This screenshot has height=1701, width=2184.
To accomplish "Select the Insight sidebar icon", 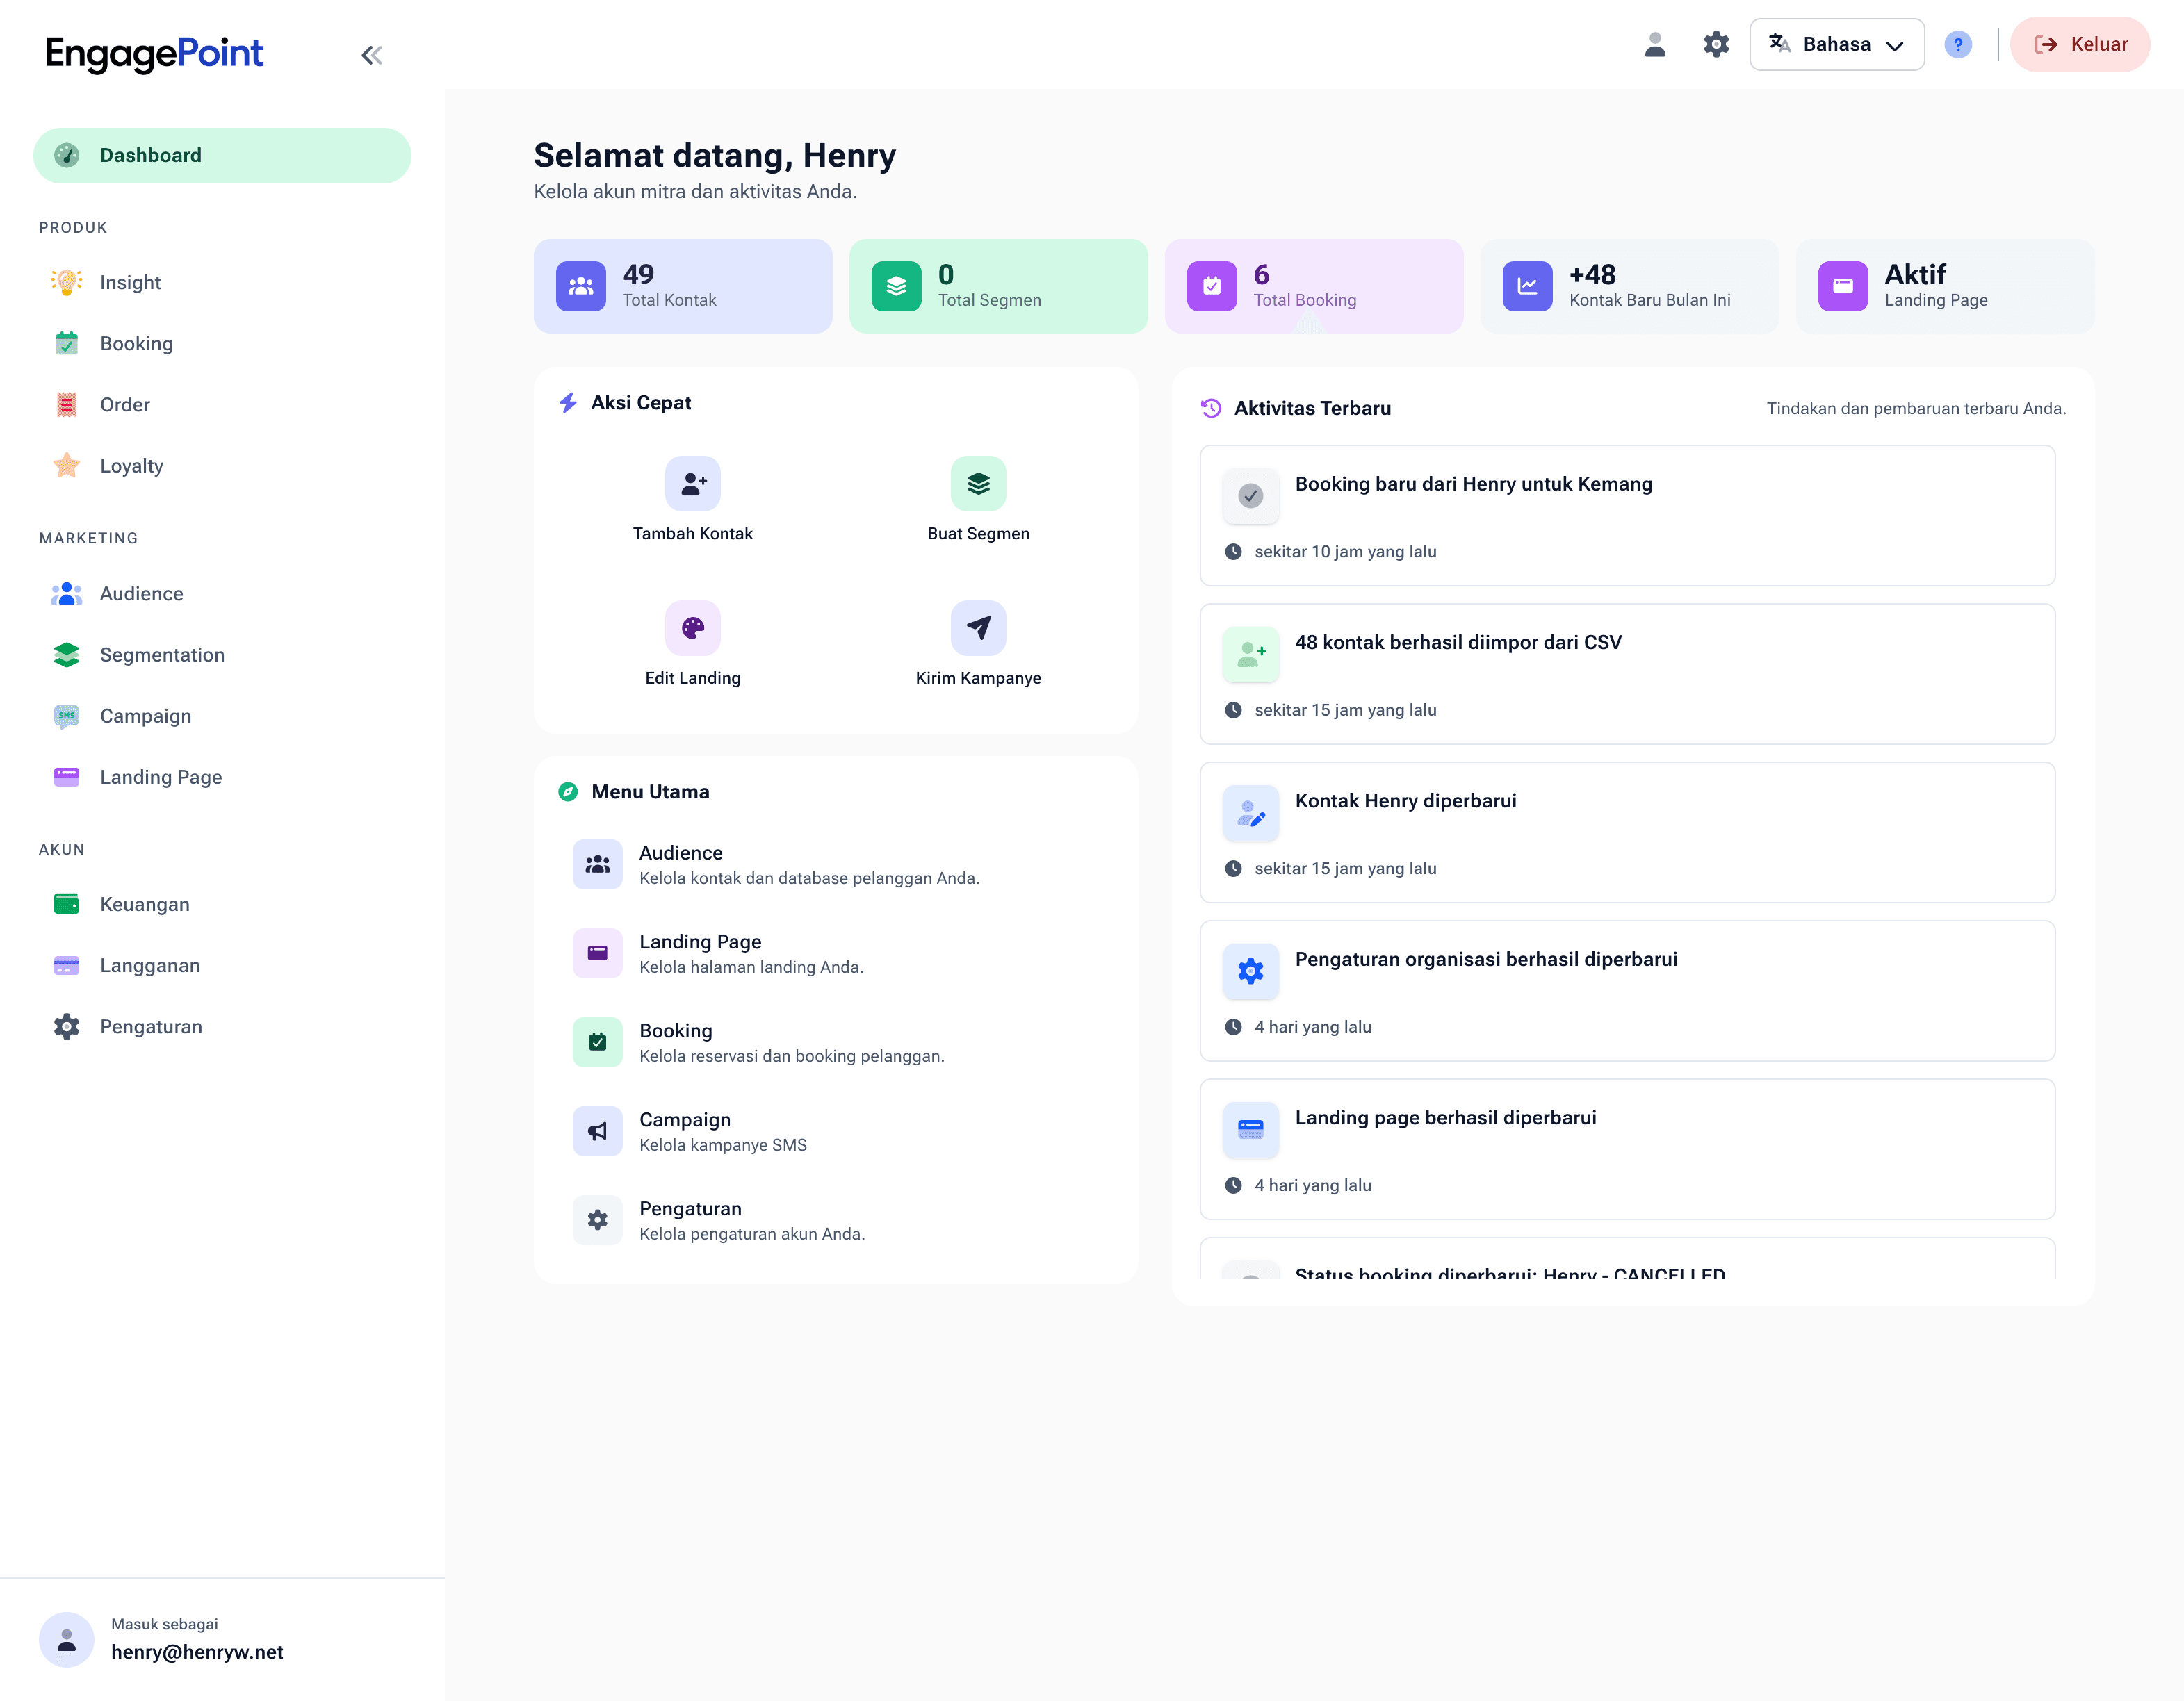I will tap(66, 282).
